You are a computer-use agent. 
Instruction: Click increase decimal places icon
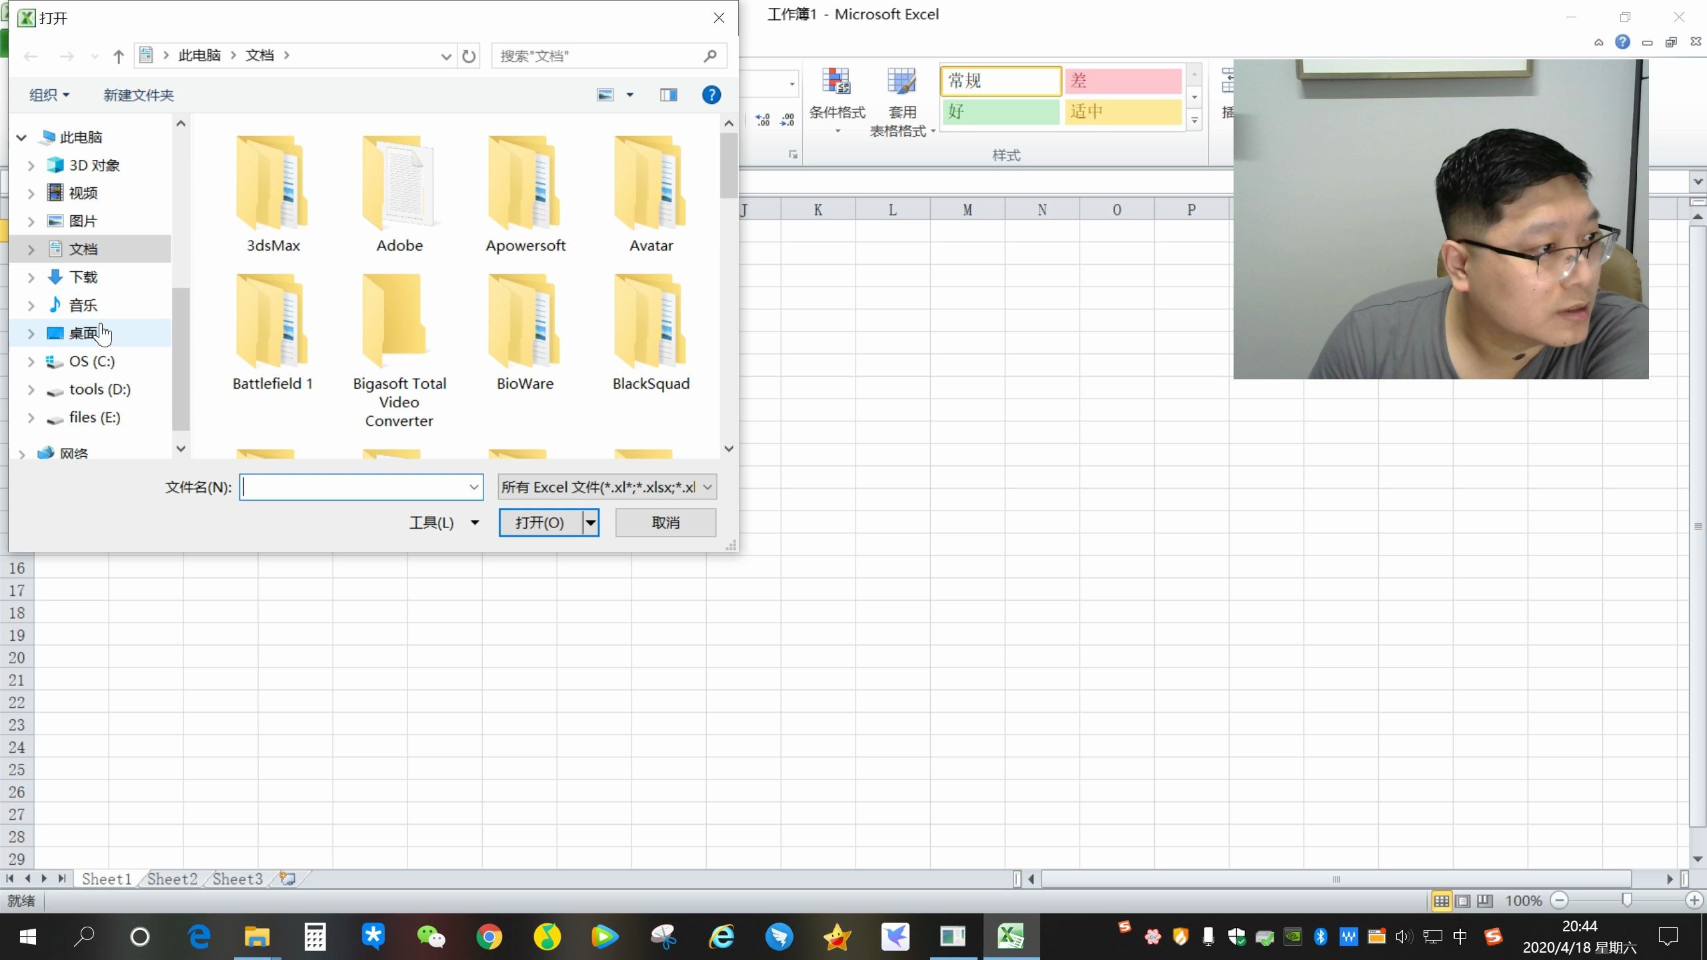click(763, 120)
